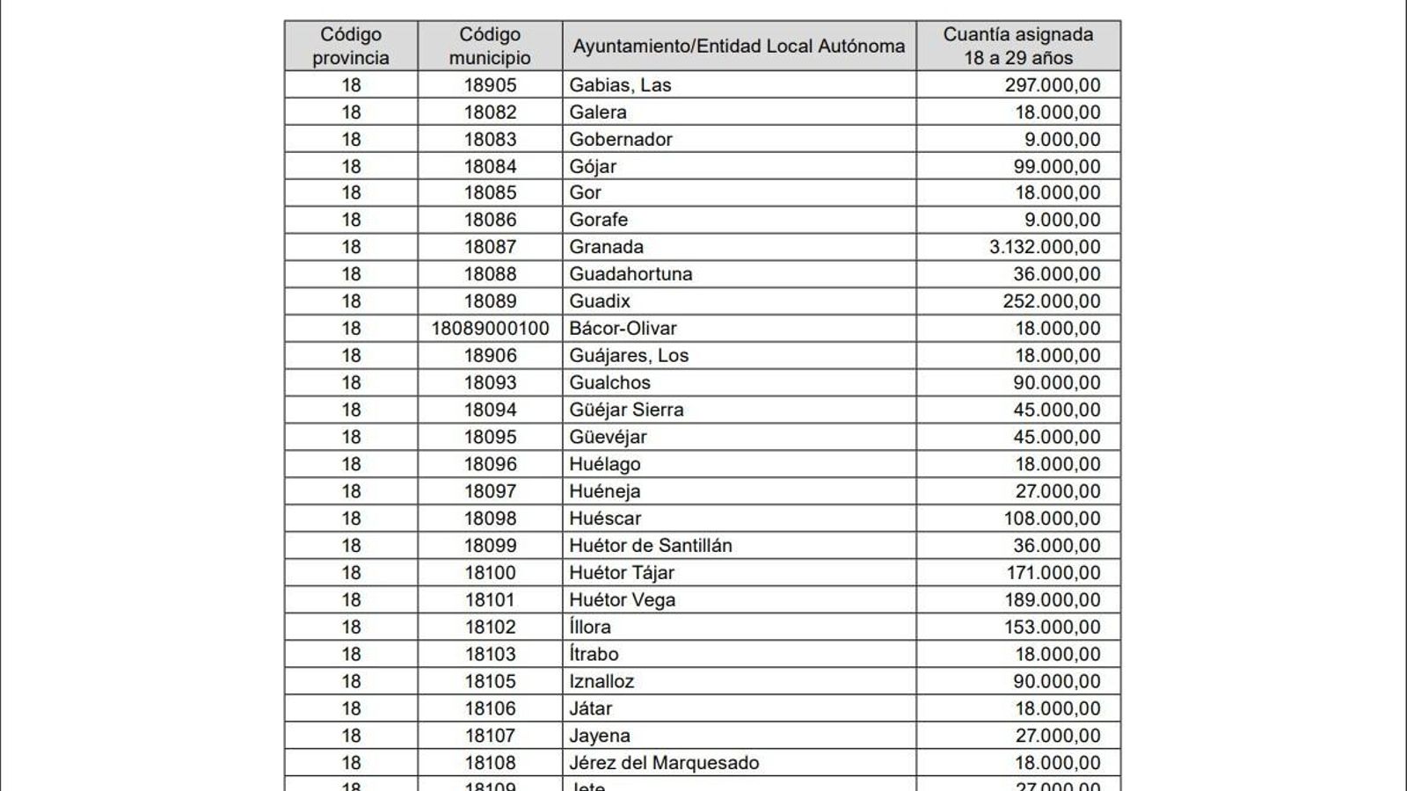This screenshot has width=1407, height=791.
Task: Click the amount 252.000,00 for Guadix
Action: tap(1051, 301)
